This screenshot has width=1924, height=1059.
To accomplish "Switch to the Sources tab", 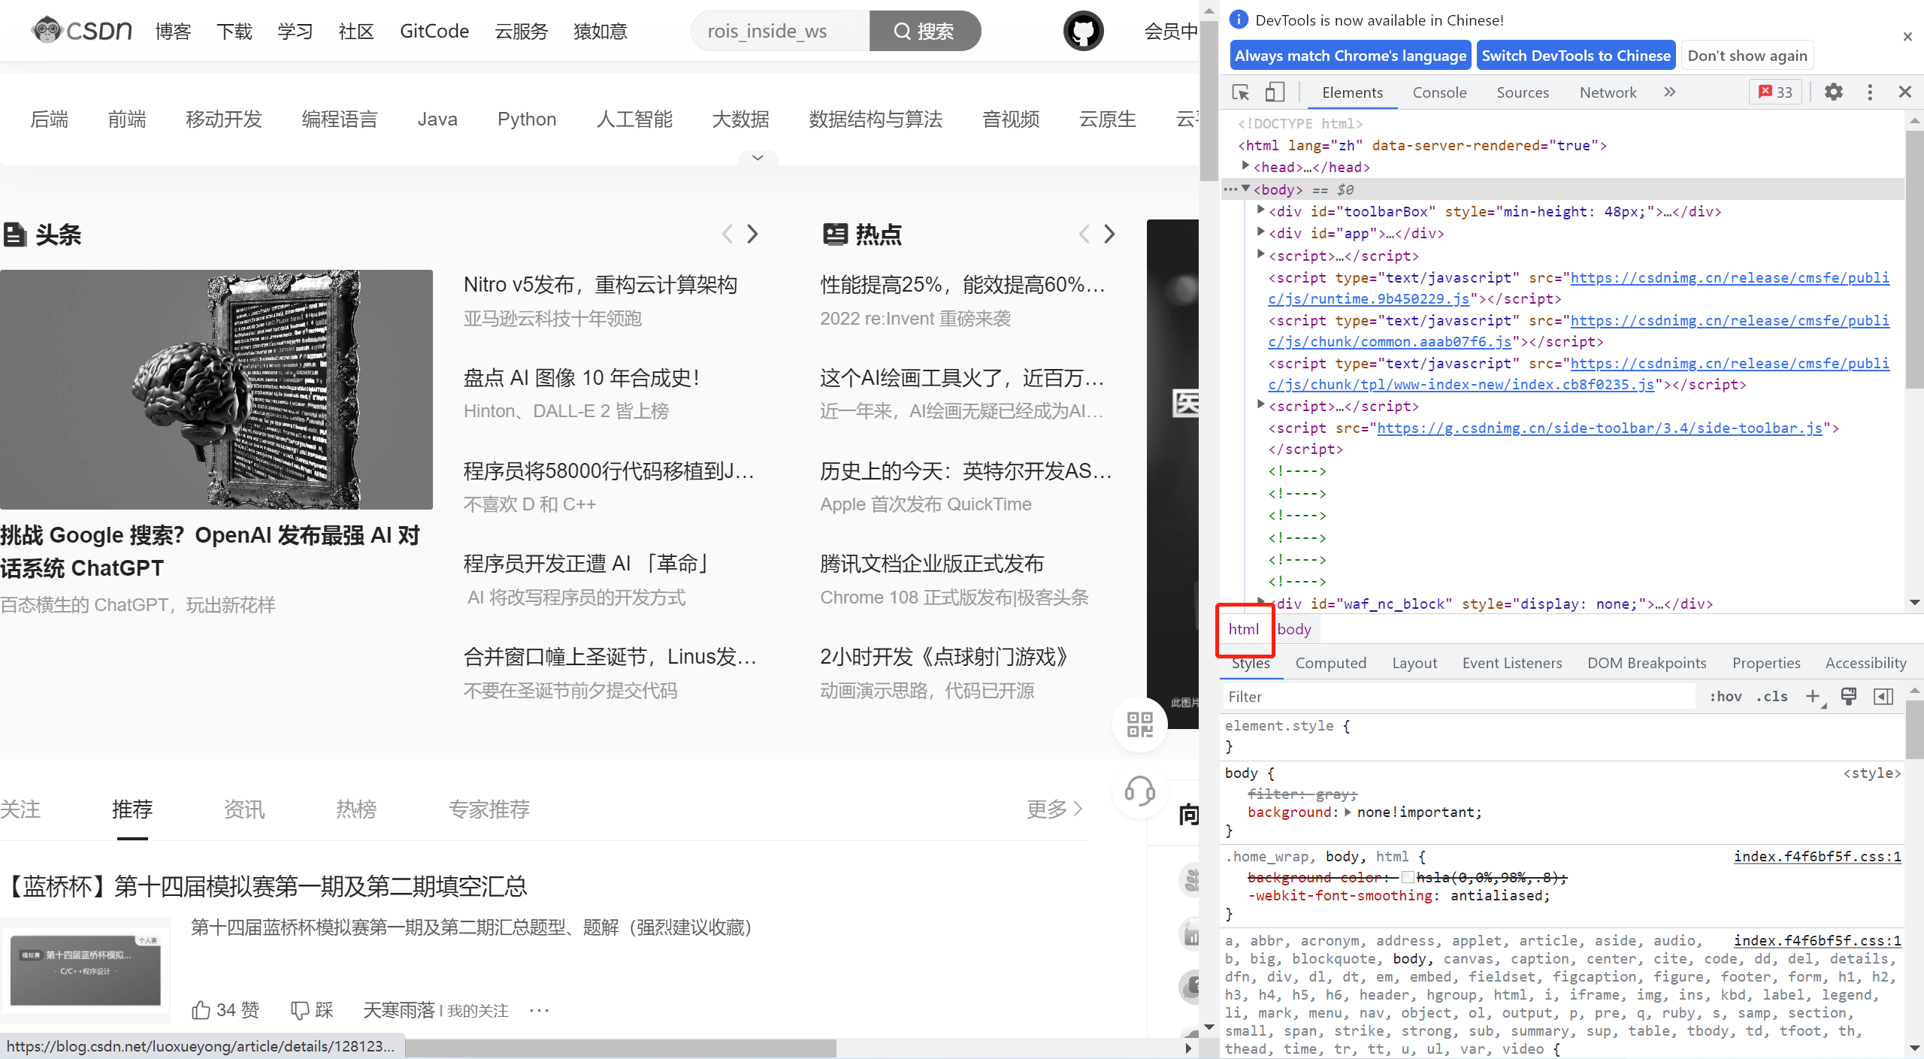I will tap(1523, 92).
